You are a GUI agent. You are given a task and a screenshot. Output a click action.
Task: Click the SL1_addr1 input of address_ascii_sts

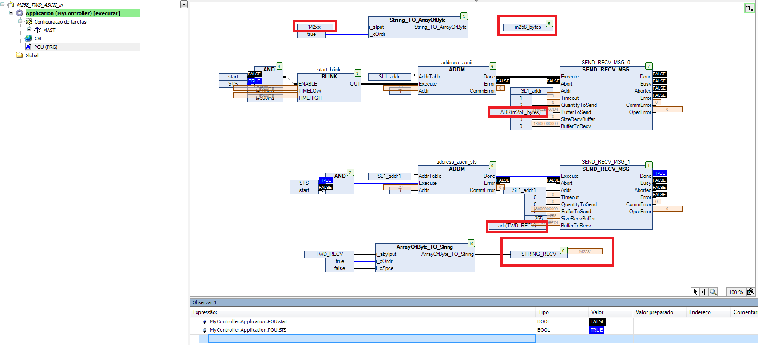click(x=389, y=176)
